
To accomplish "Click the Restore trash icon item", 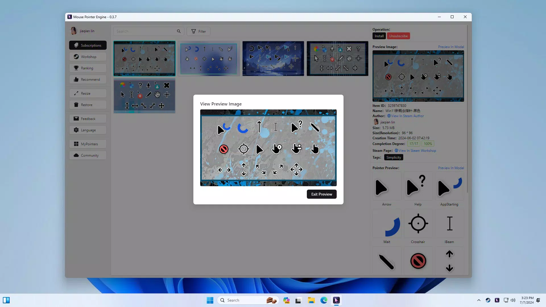I will pyautogui.click(x=88, y=105).
